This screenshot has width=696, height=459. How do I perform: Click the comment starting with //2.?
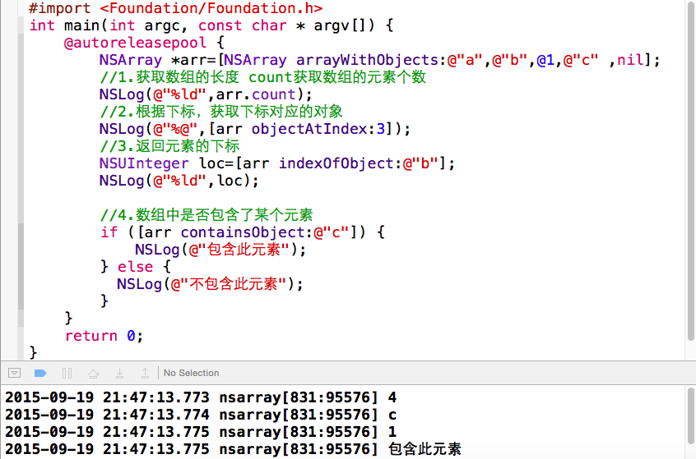pyautogui.click(x=221, y=112)
